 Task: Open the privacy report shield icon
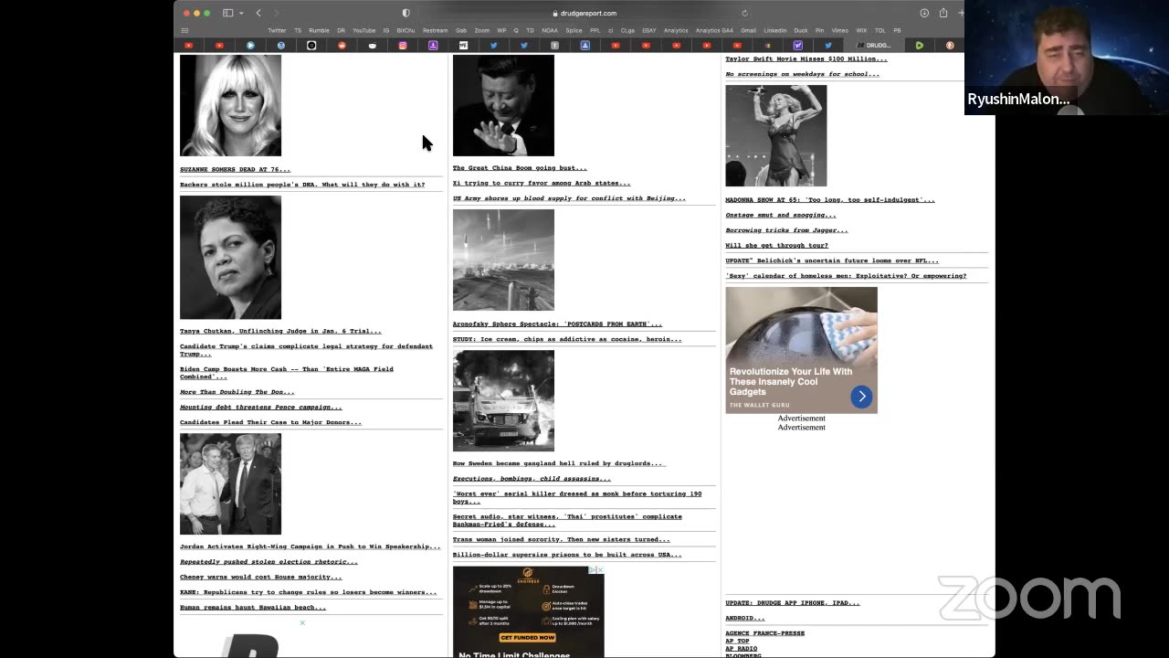pos(406,13)
